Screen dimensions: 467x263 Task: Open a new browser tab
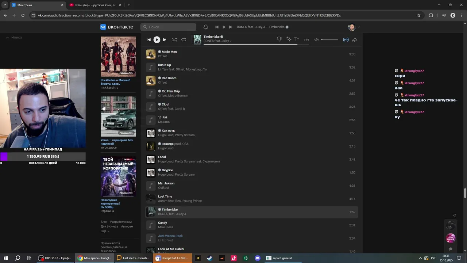tap(129, 5)
